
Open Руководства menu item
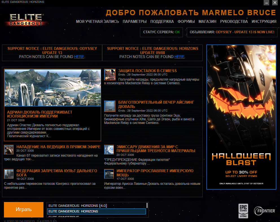[x=234, y=22]
